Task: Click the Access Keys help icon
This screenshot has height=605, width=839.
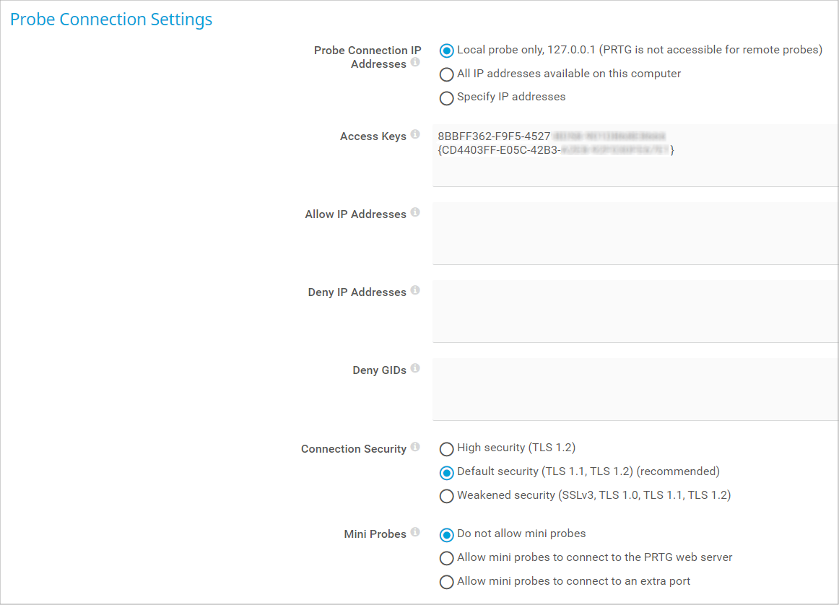Action: pos(415,135)
